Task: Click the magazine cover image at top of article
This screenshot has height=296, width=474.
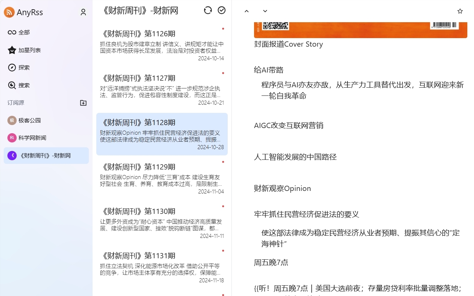Action: 361,30
